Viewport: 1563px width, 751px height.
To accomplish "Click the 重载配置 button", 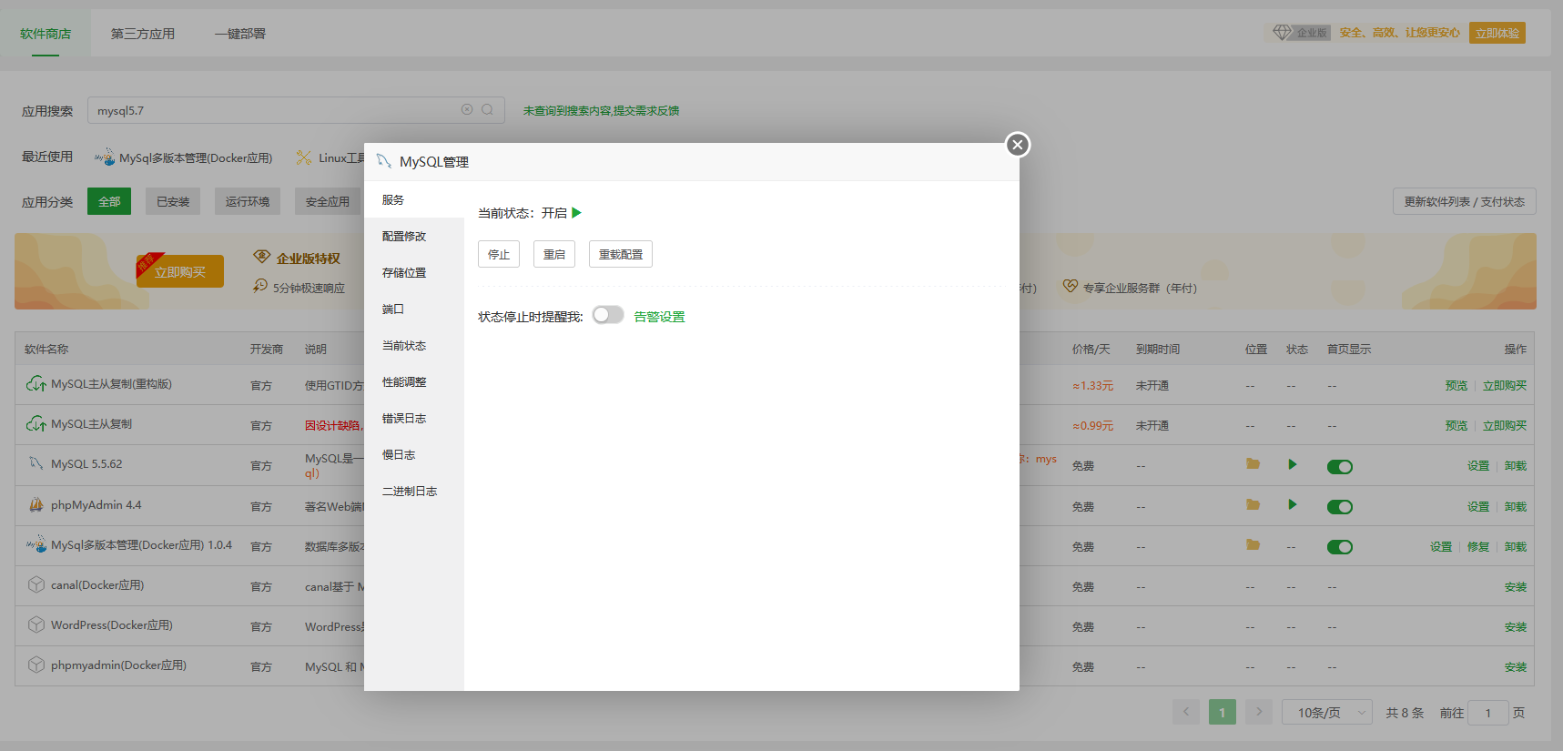I will [621, 254].
